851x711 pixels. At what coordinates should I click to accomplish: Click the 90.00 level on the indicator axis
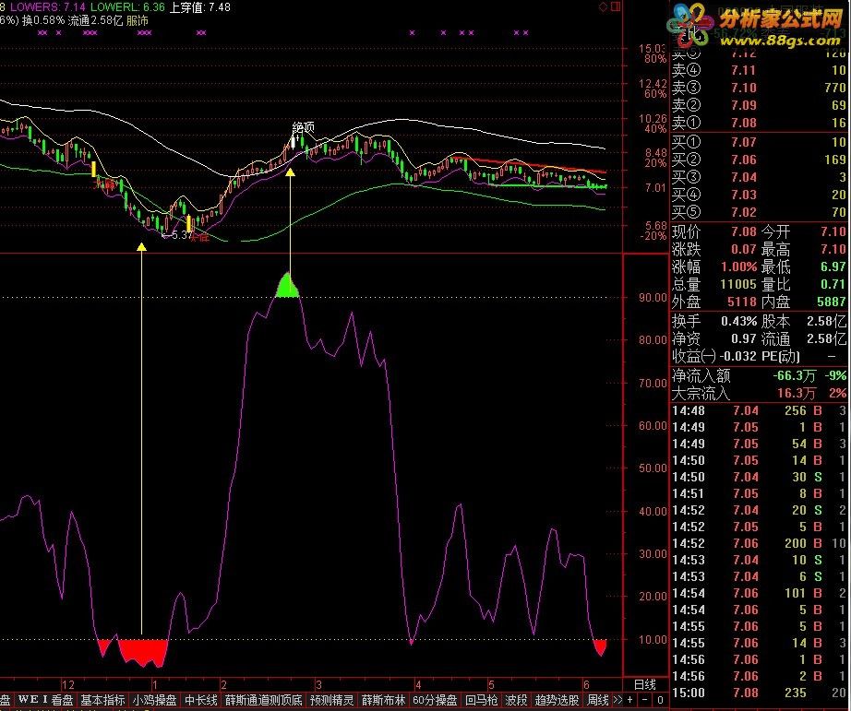(x=653, y=297)
